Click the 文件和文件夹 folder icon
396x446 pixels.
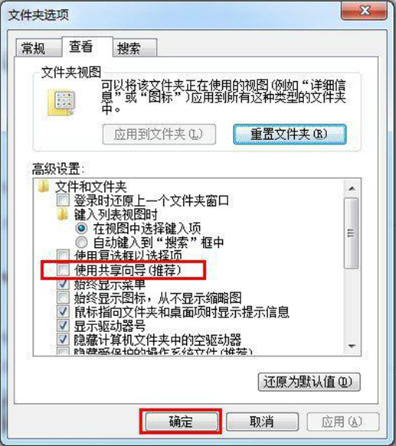click(x=44, y=187)
